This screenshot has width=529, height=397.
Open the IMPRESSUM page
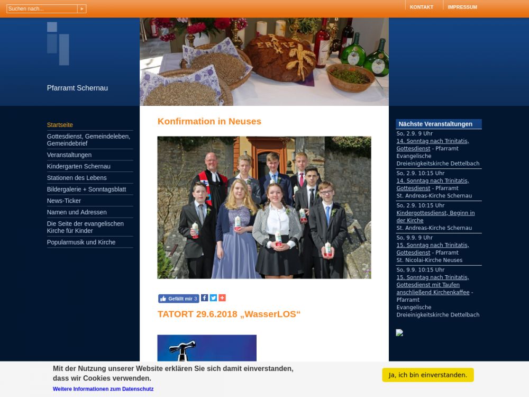pyautogui.click(x=462, y=7)
